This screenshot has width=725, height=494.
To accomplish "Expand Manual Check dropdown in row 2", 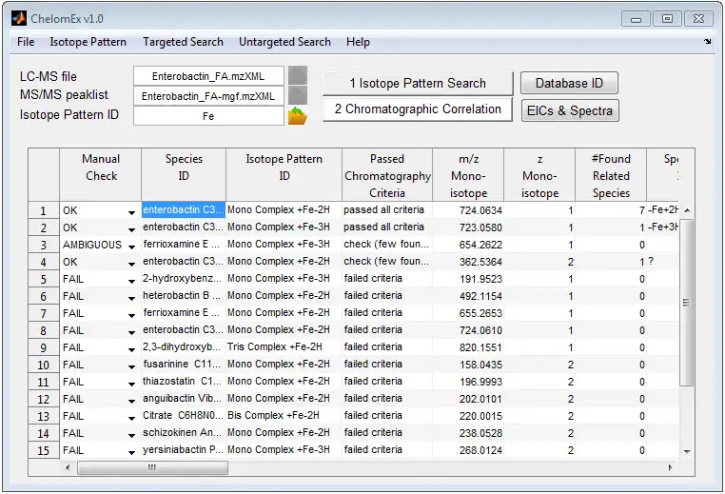I will pos(132,229).
